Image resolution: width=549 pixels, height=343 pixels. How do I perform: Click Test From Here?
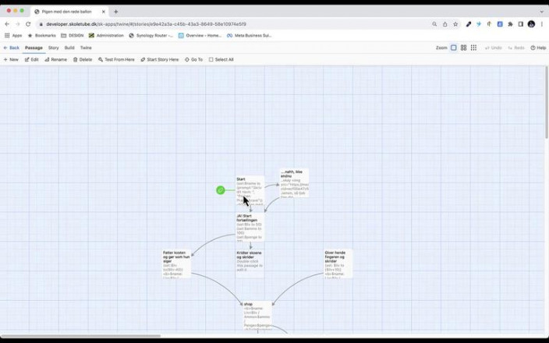[116, 59]
